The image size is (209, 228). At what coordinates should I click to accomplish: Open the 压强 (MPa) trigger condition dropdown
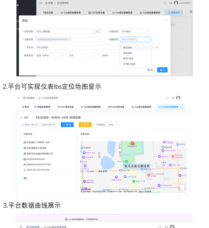pos(50,55)
